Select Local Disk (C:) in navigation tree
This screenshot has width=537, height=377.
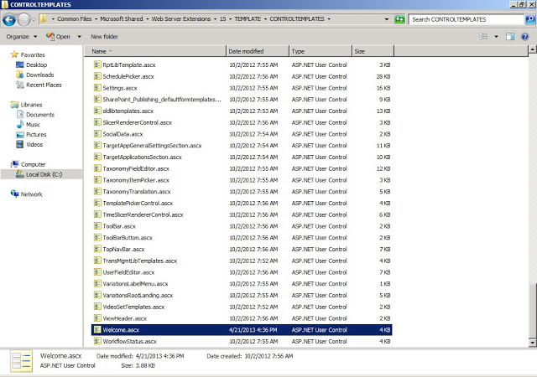click(42, 174)
